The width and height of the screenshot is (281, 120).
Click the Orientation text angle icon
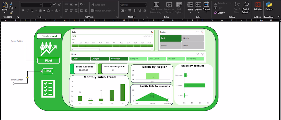point(81,5)
